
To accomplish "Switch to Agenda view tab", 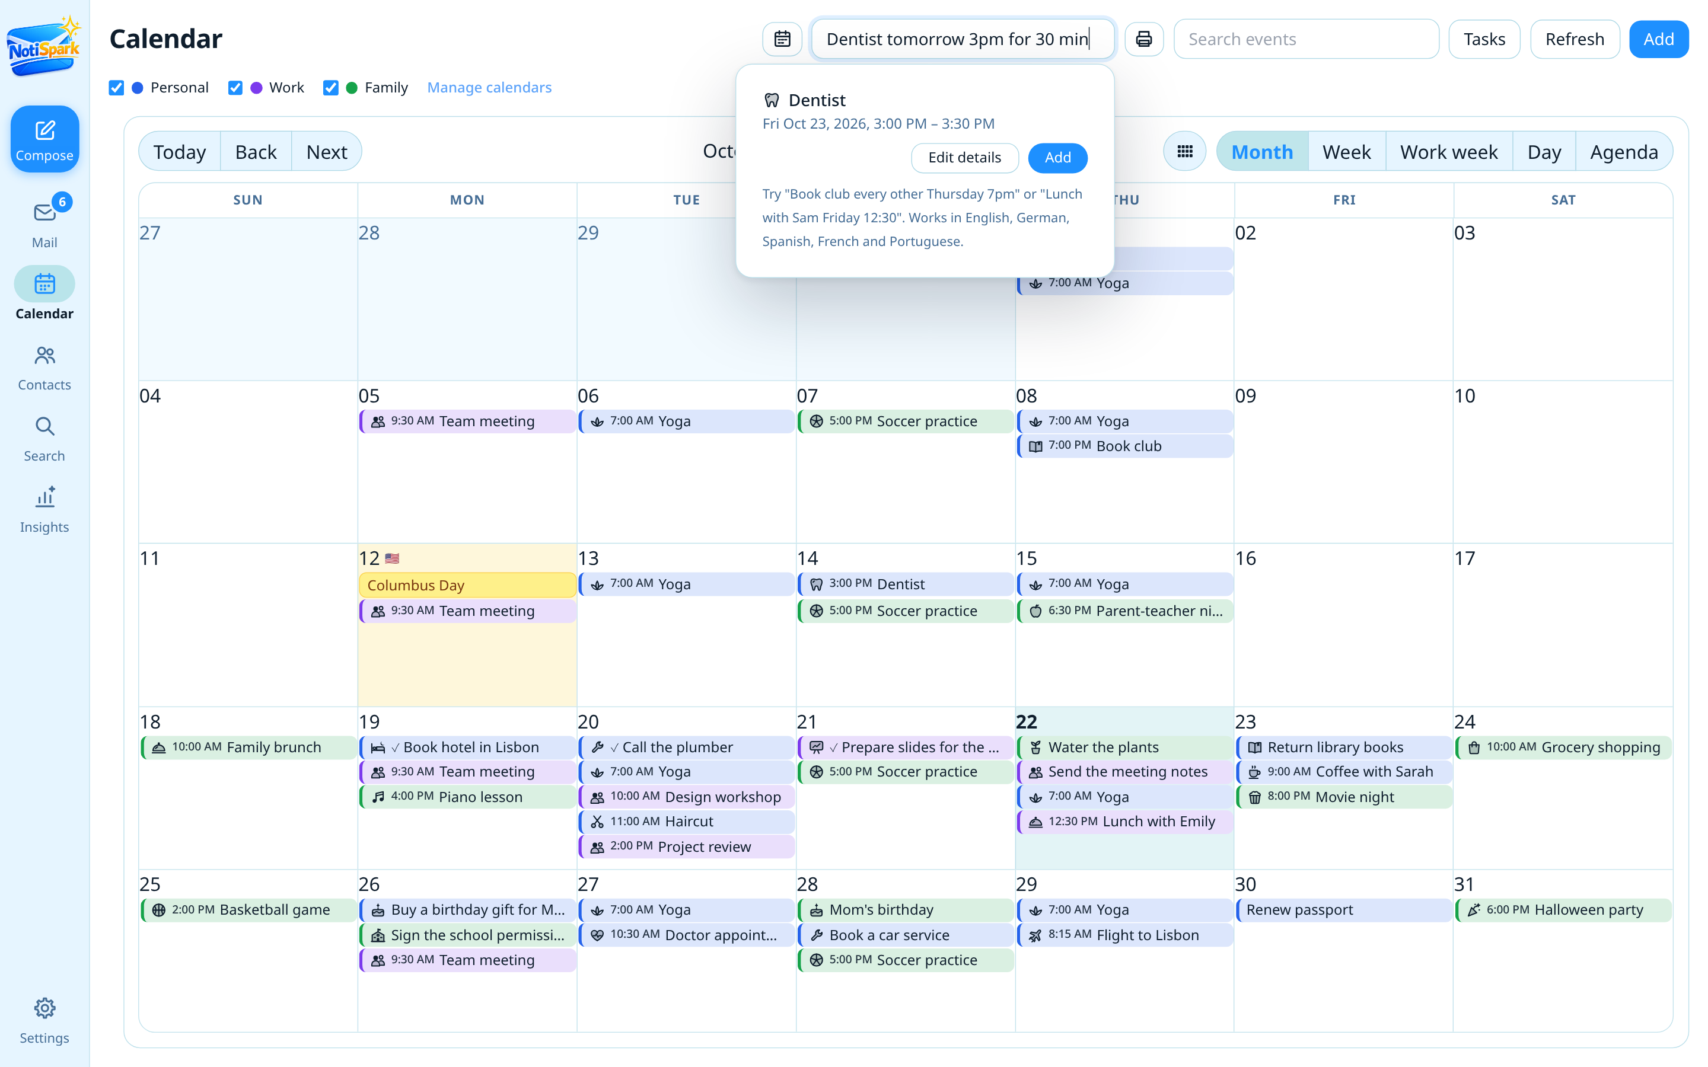I will point(1623,151).
